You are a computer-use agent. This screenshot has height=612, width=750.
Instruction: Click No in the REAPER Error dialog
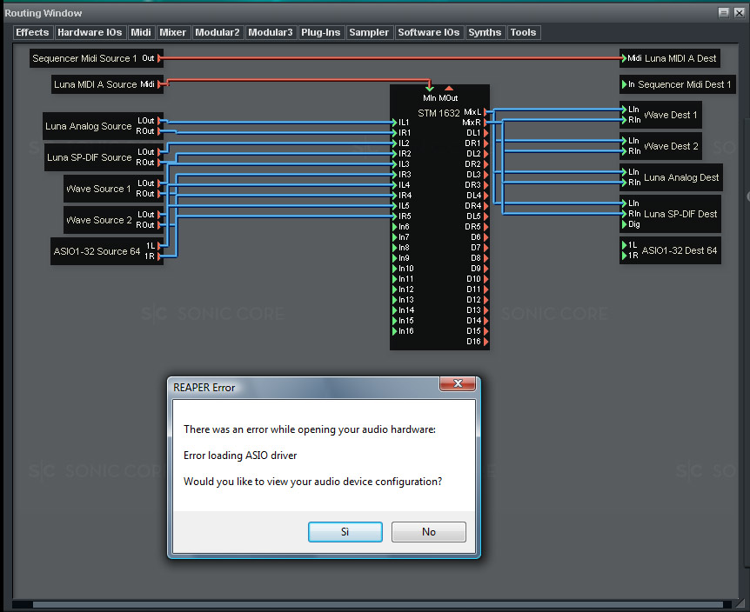tap(428, 532)
